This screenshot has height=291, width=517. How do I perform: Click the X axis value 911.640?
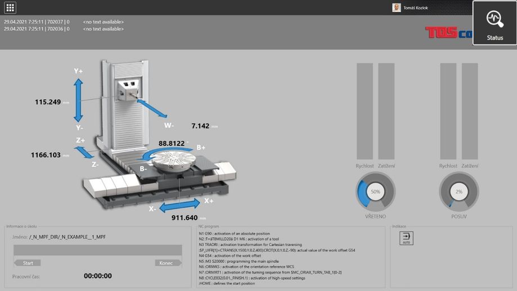(184, 217)
